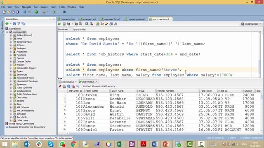Viewport: 264px width, 148px height.
Task: Click the SQL Tuning Advisor icon
Action: pyautogui.click(x=80, y=24)
